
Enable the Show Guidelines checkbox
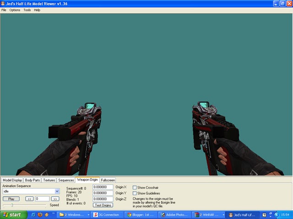[135, 193]
